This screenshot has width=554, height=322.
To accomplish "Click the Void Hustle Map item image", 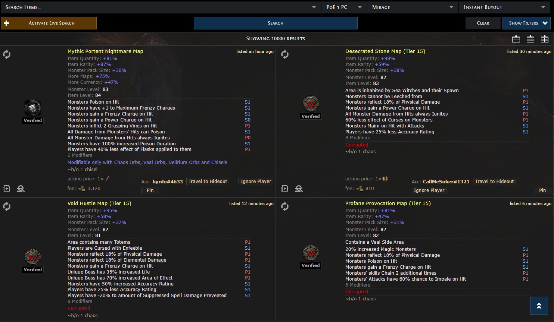I will (32, 257).
